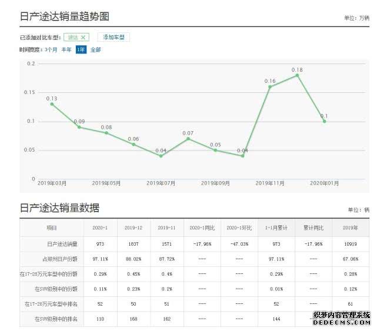
Task: Click the 0.08 data point on chart
Action: [106, 133]
